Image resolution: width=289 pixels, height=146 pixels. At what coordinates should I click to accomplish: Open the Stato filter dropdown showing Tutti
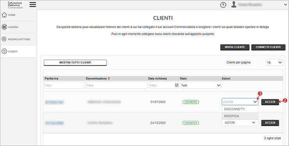pos(200,85)
